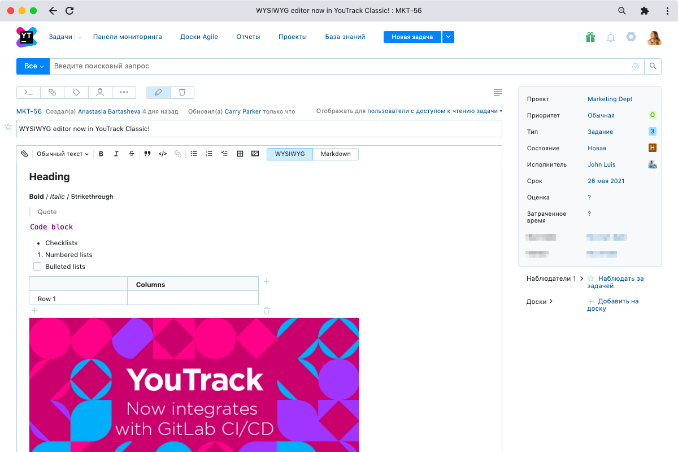Open the Задачи menu
Viewport: 678px width, 452px height.
[x=60, y=37]
